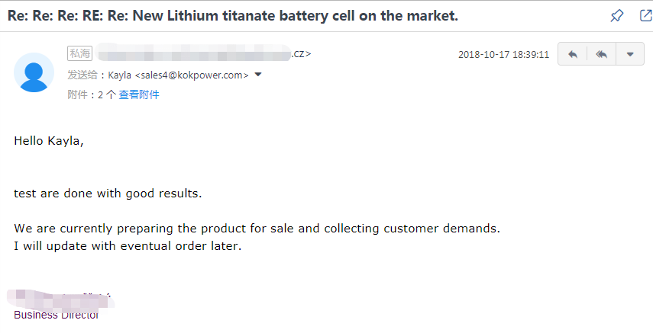This screenshot has height=333, width=653.
Task: Click the email subject about Lithium titanate battery
Action: pos(233,16)
